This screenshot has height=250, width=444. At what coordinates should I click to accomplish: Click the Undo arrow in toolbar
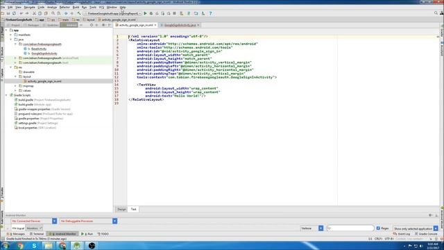pyautogui.click(x=22, y=13)
